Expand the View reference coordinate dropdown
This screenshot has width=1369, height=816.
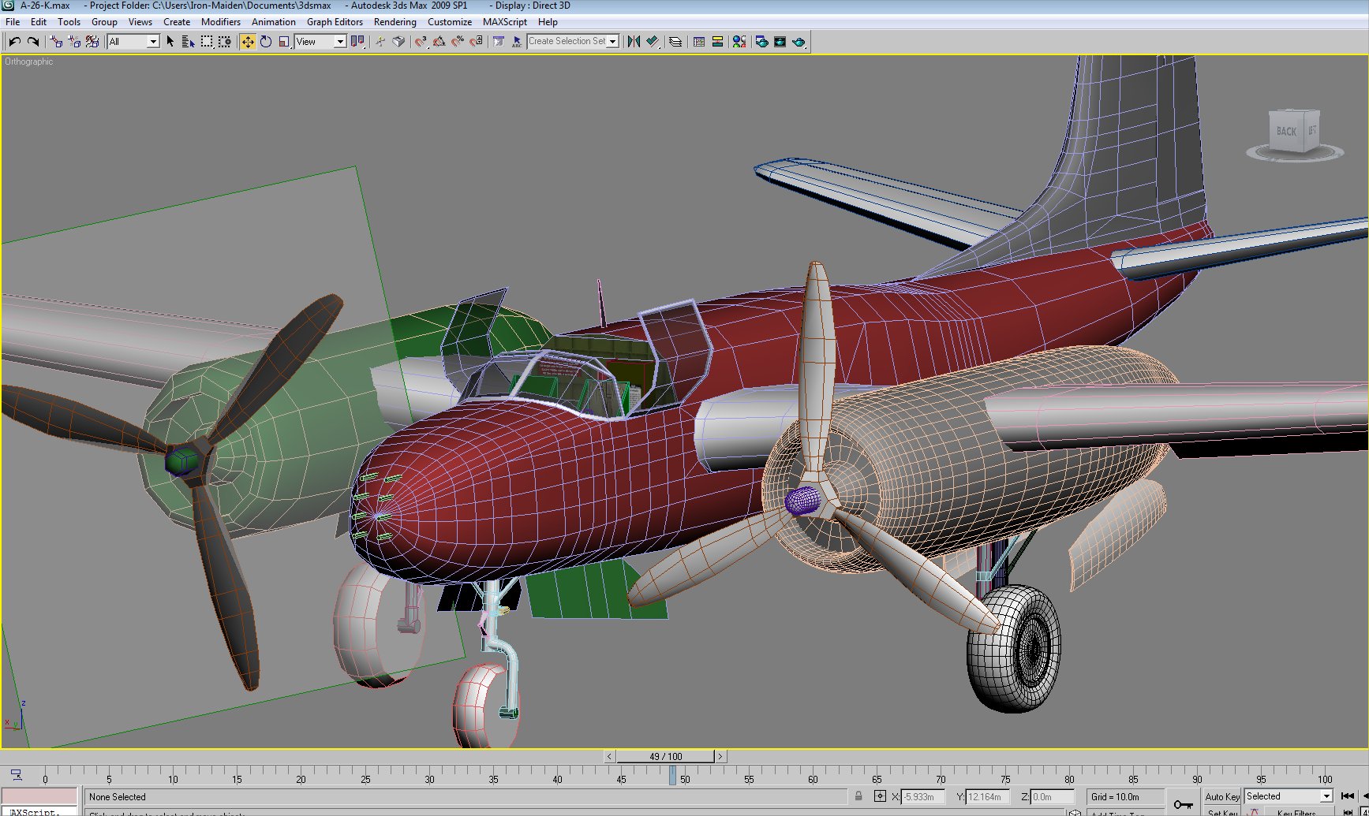click(x=320, y=42)
